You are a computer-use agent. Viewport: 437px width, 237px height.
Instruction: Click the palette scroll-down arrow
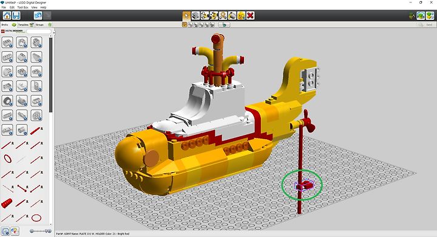[x=51, y=224]
